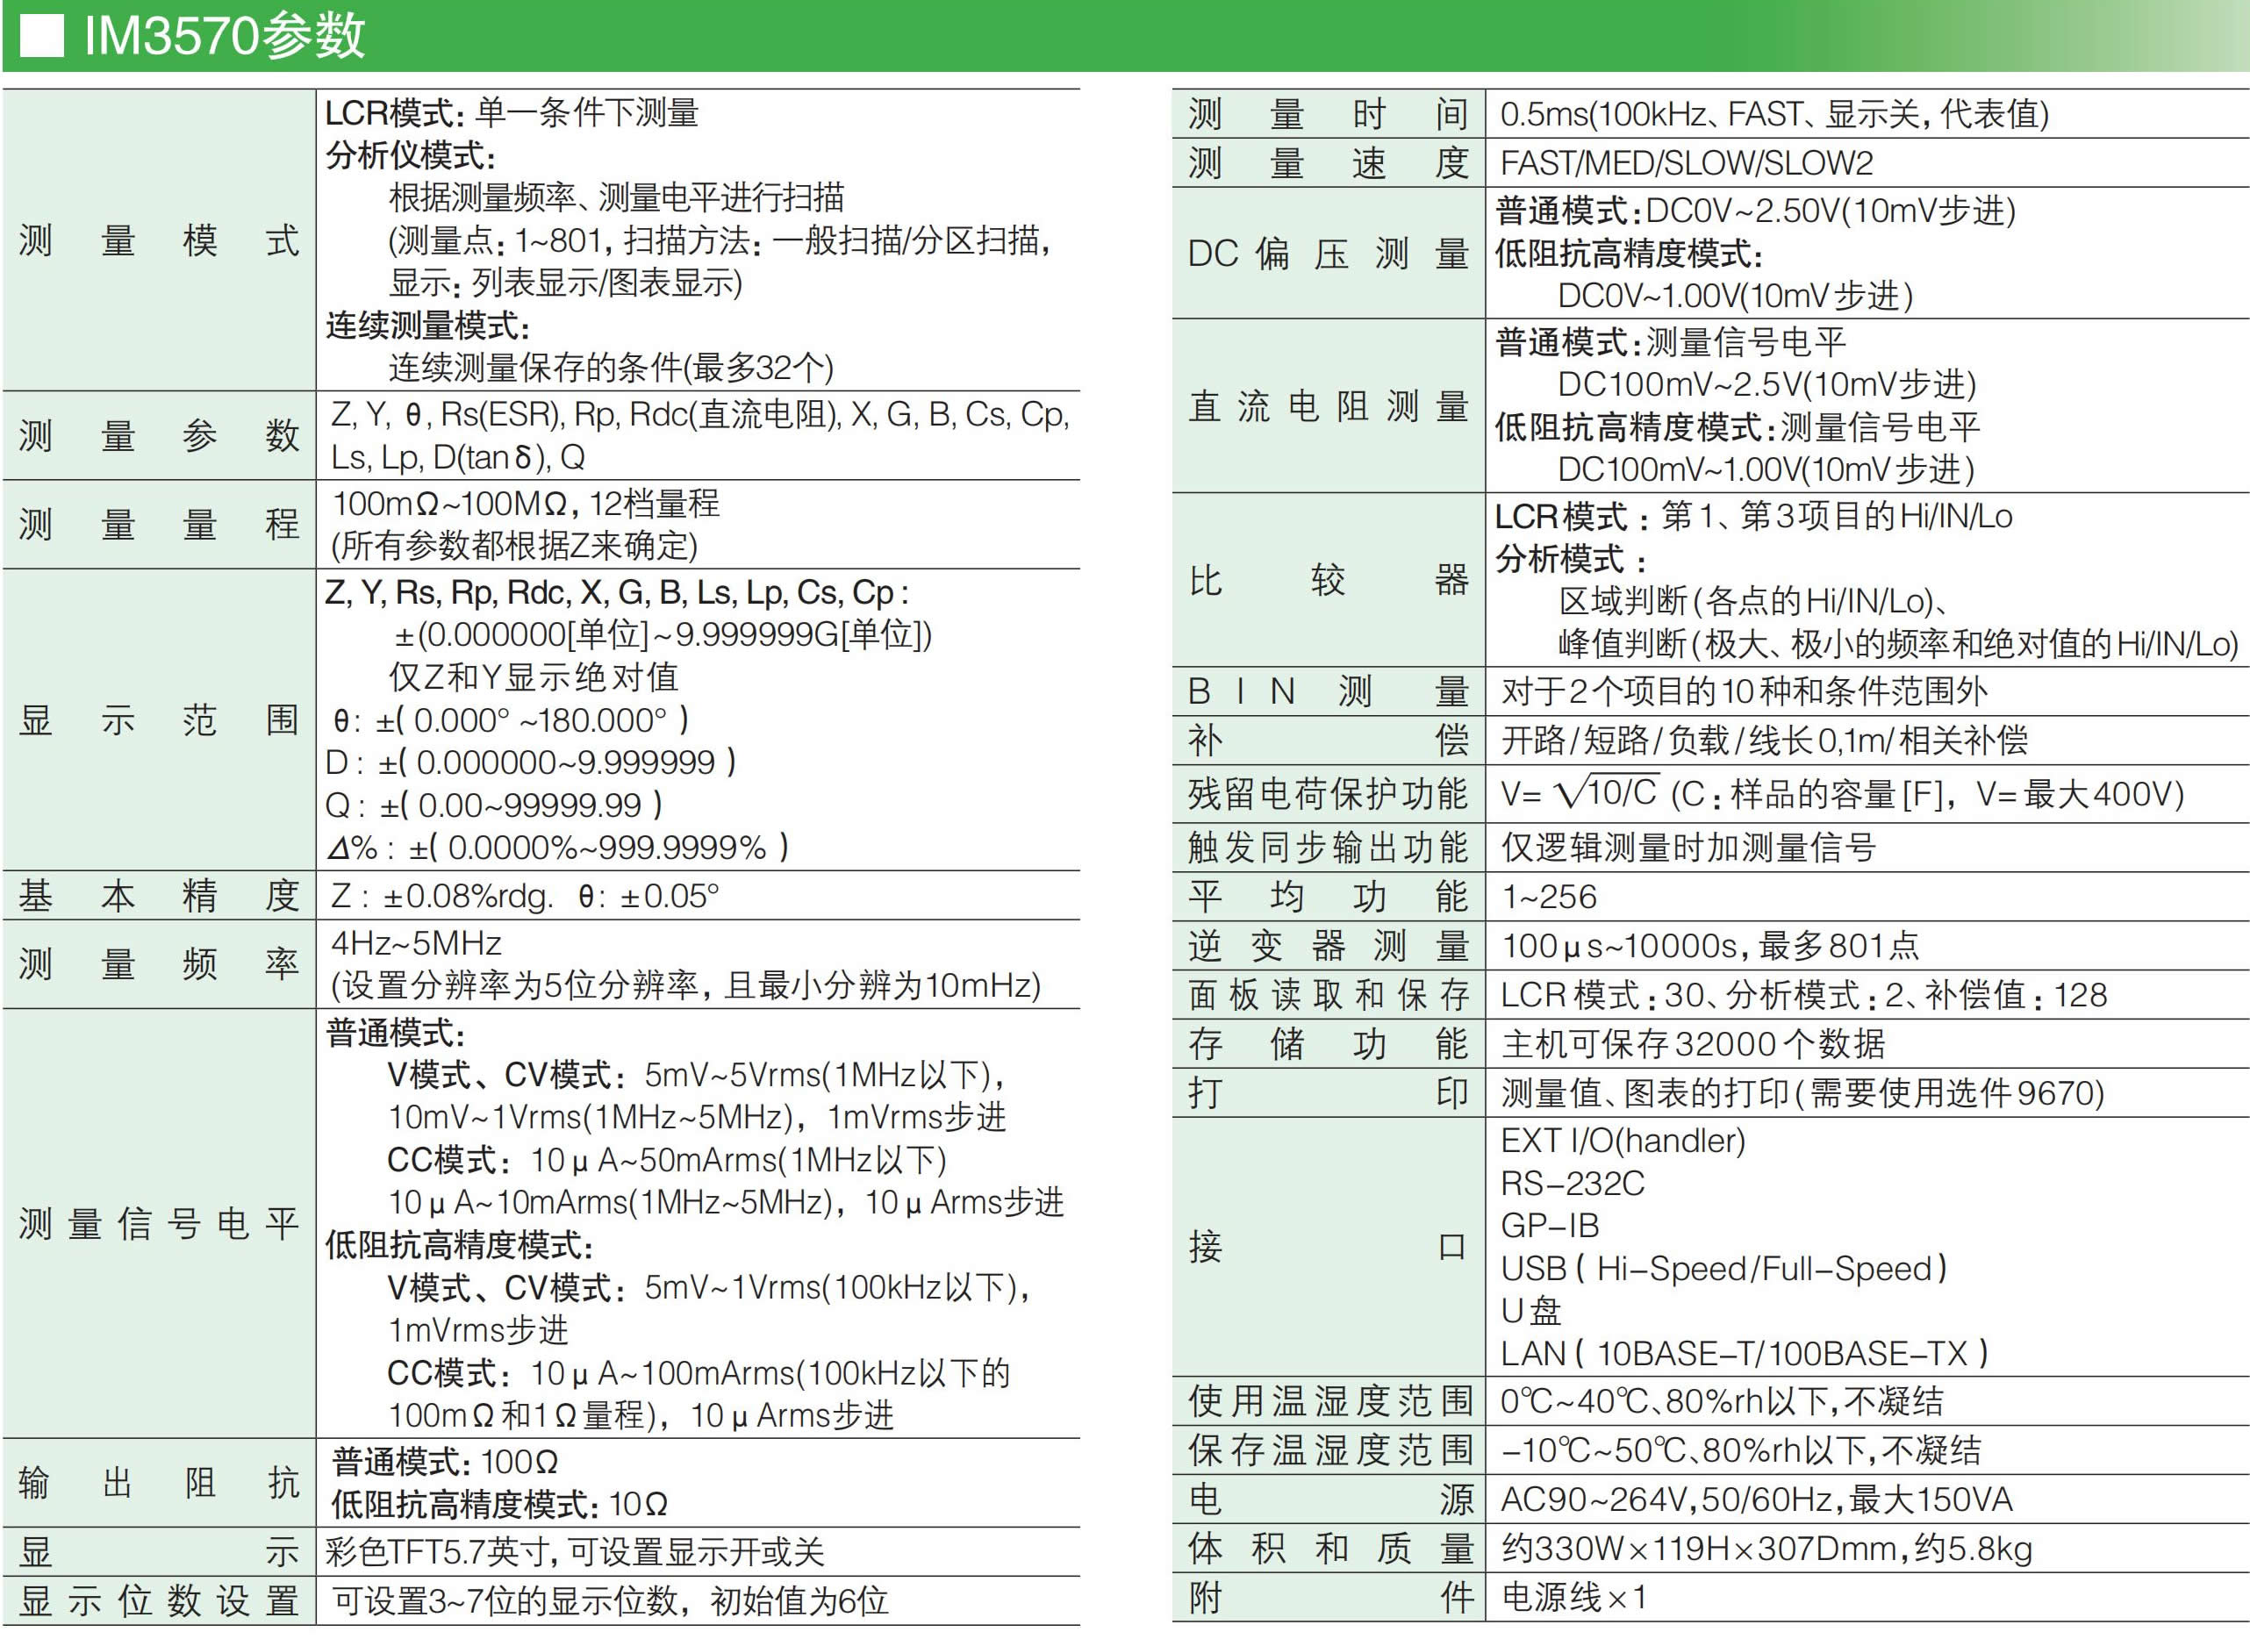The height and width of the screenshot is (1639, 2250).
Task: Click the 测量参数 label cell
Action: 159,435
